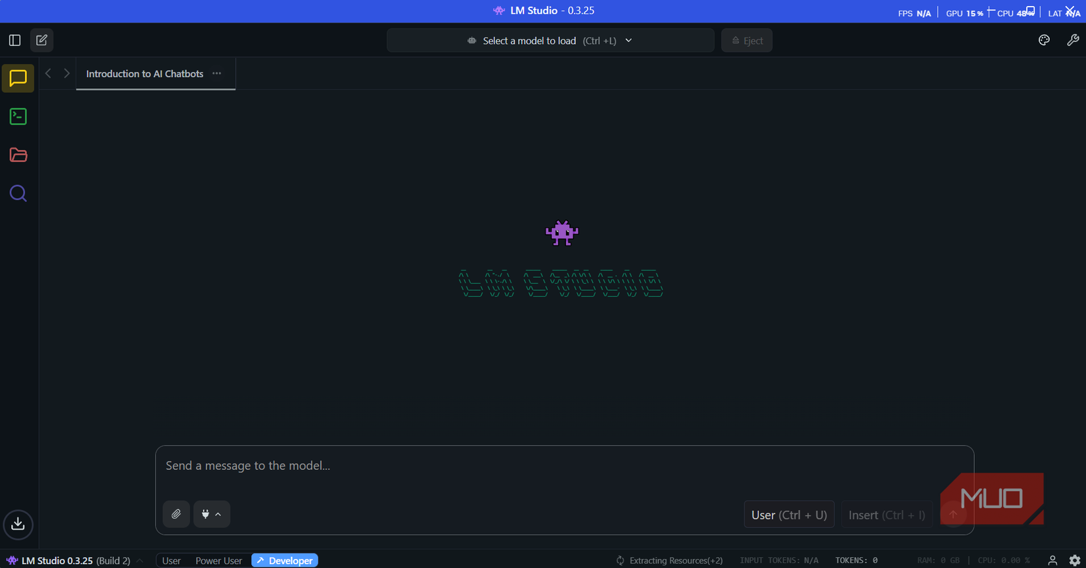Open the My Models folder section

(x=18, y=155)
